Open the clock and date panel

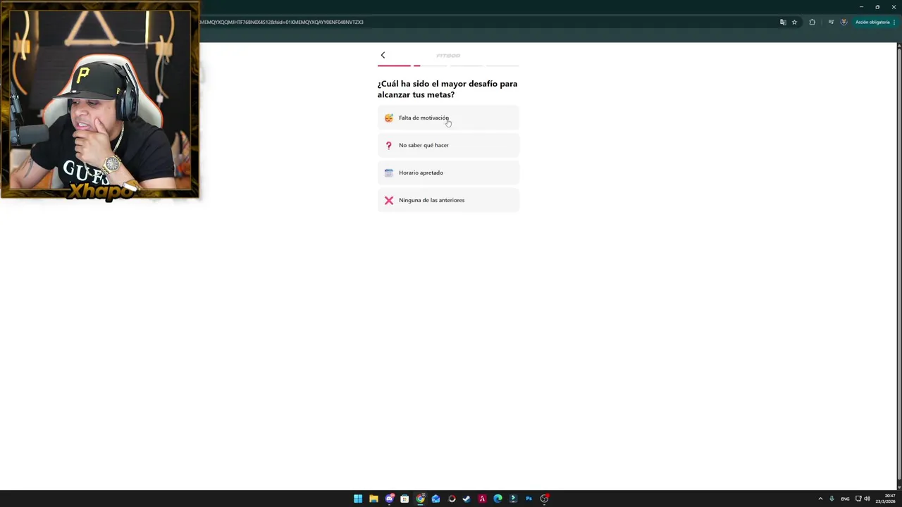885,499
